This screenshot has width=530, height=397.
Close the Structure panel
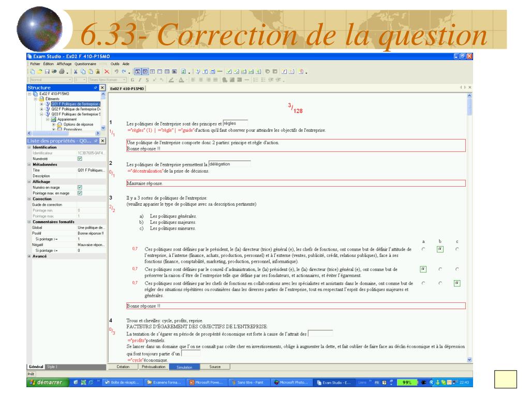pyautogui.click(x=102, y=88)
